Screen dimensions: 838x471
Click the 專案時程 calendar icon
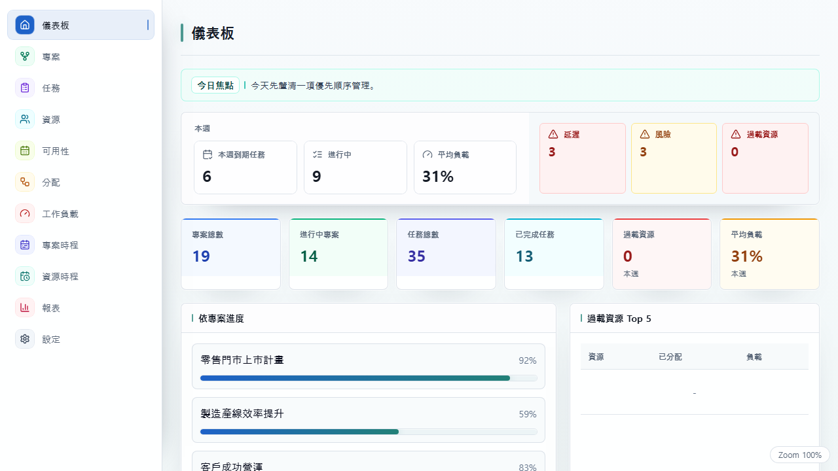coord(25,245)
